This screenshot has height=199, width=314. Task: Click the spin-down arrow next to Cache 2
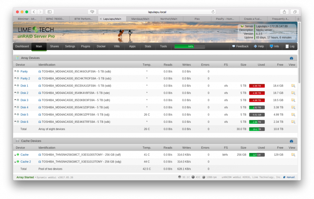[15, 162]
